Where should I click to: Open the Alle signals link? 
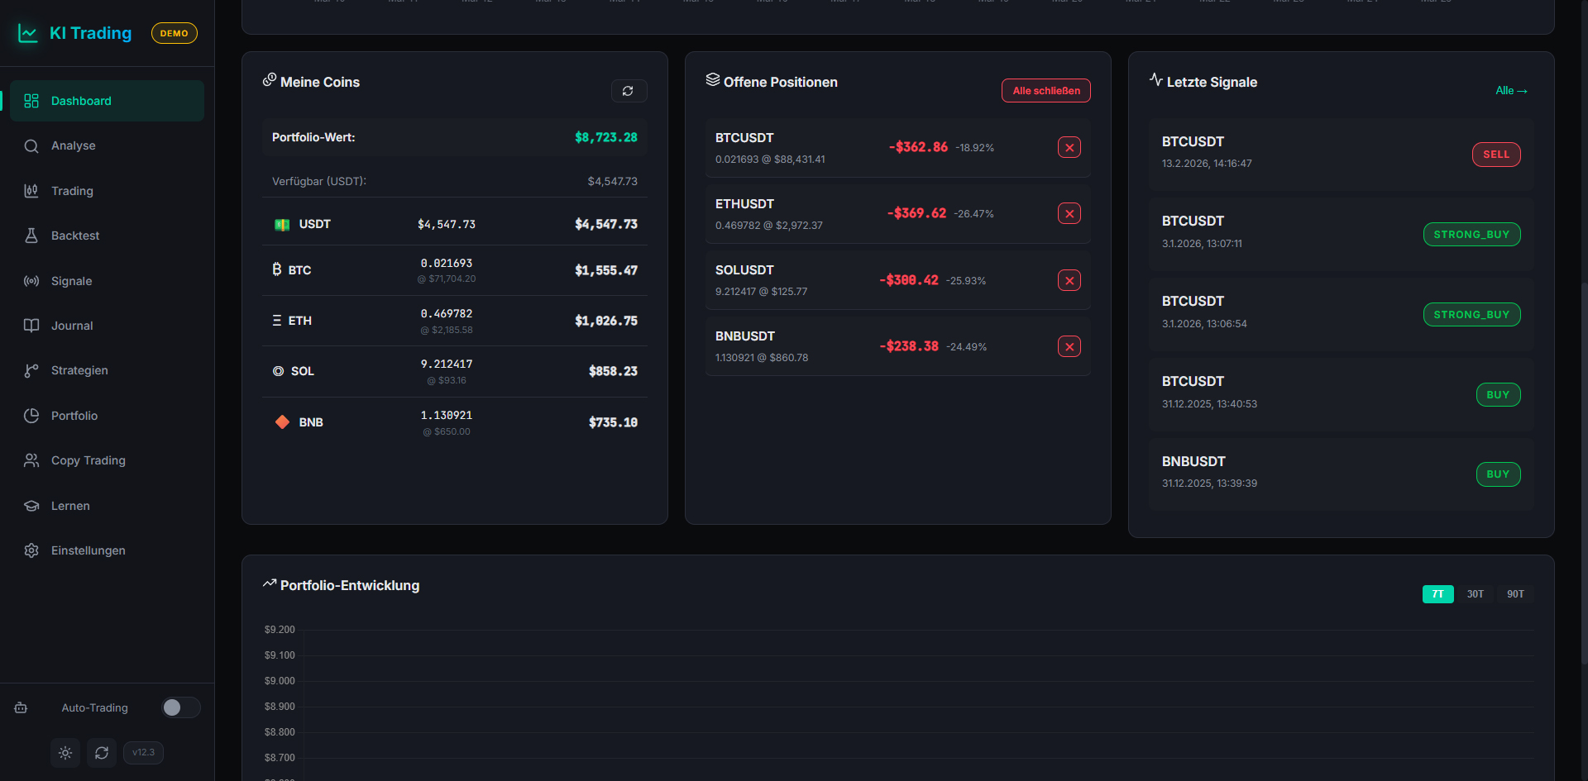click(1510, 91)
